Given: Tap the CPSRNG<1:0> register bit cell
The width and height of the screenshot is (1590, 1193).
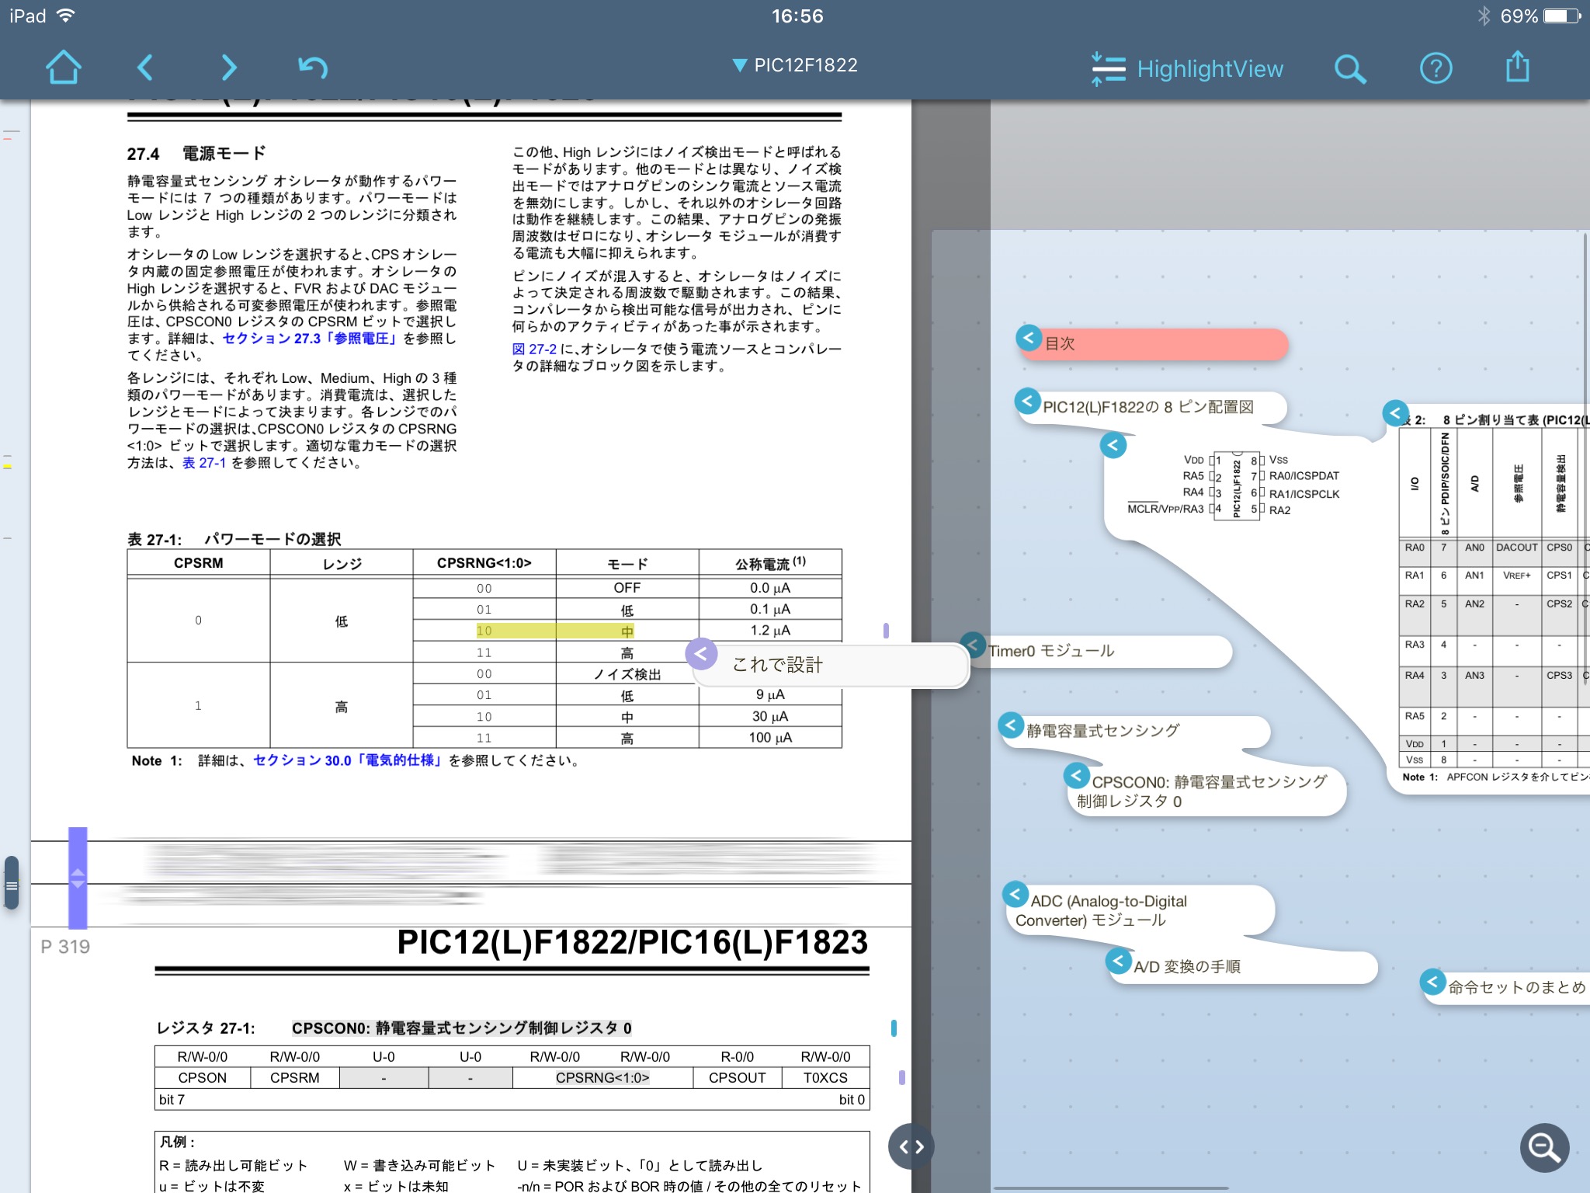Looking at the screenshot, I should coord(602,1078).
